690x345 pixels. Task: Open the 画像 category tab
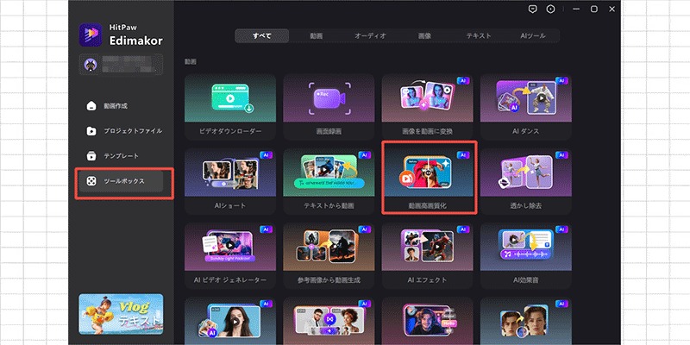(x=424, y=36)
